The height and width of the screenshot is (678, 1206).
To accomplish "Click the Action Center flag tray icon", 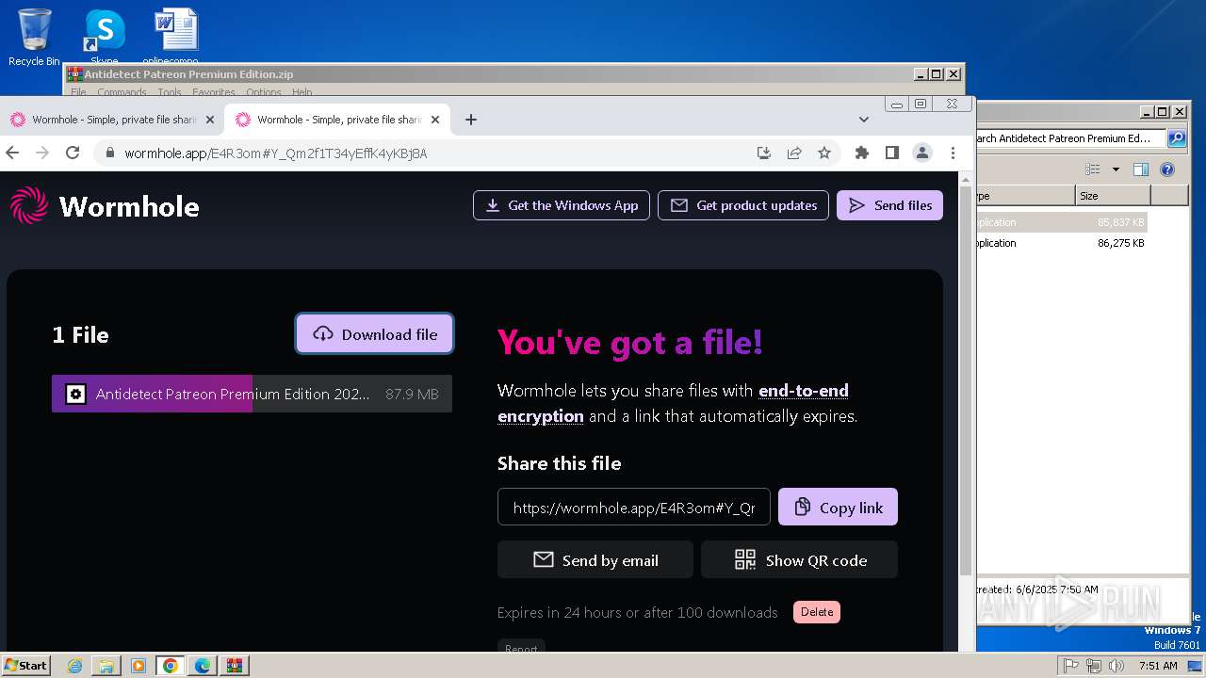I will 1071,666.
